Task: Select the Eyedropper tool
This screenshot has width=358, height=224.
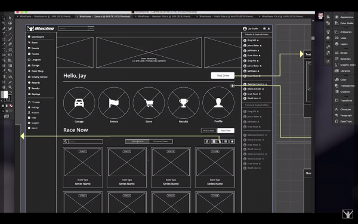Action: (4, 71)
